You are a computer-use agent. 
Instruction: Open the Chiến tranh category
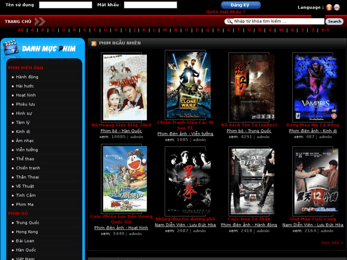click(28, 168)
